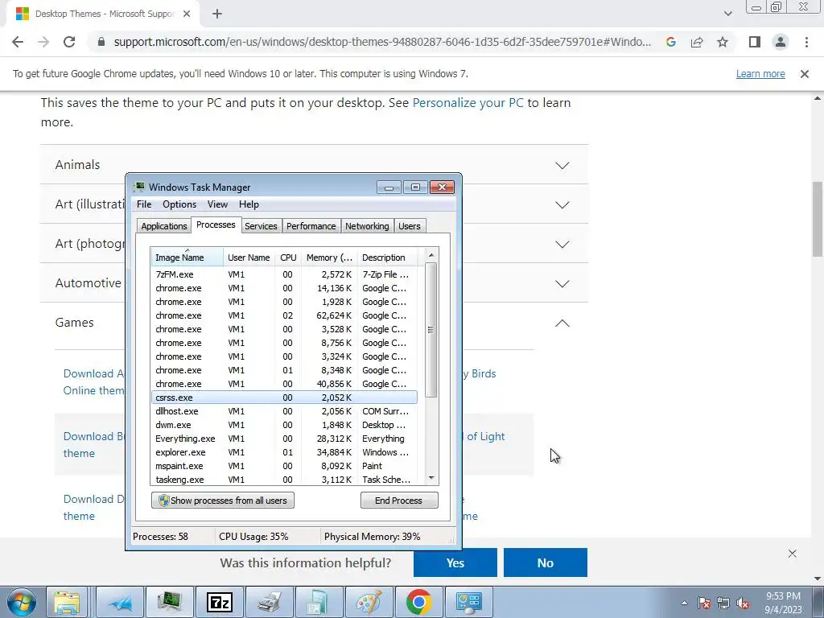Open the View menu in Task Manager
The image size is (824, 618).
(217, 204)
